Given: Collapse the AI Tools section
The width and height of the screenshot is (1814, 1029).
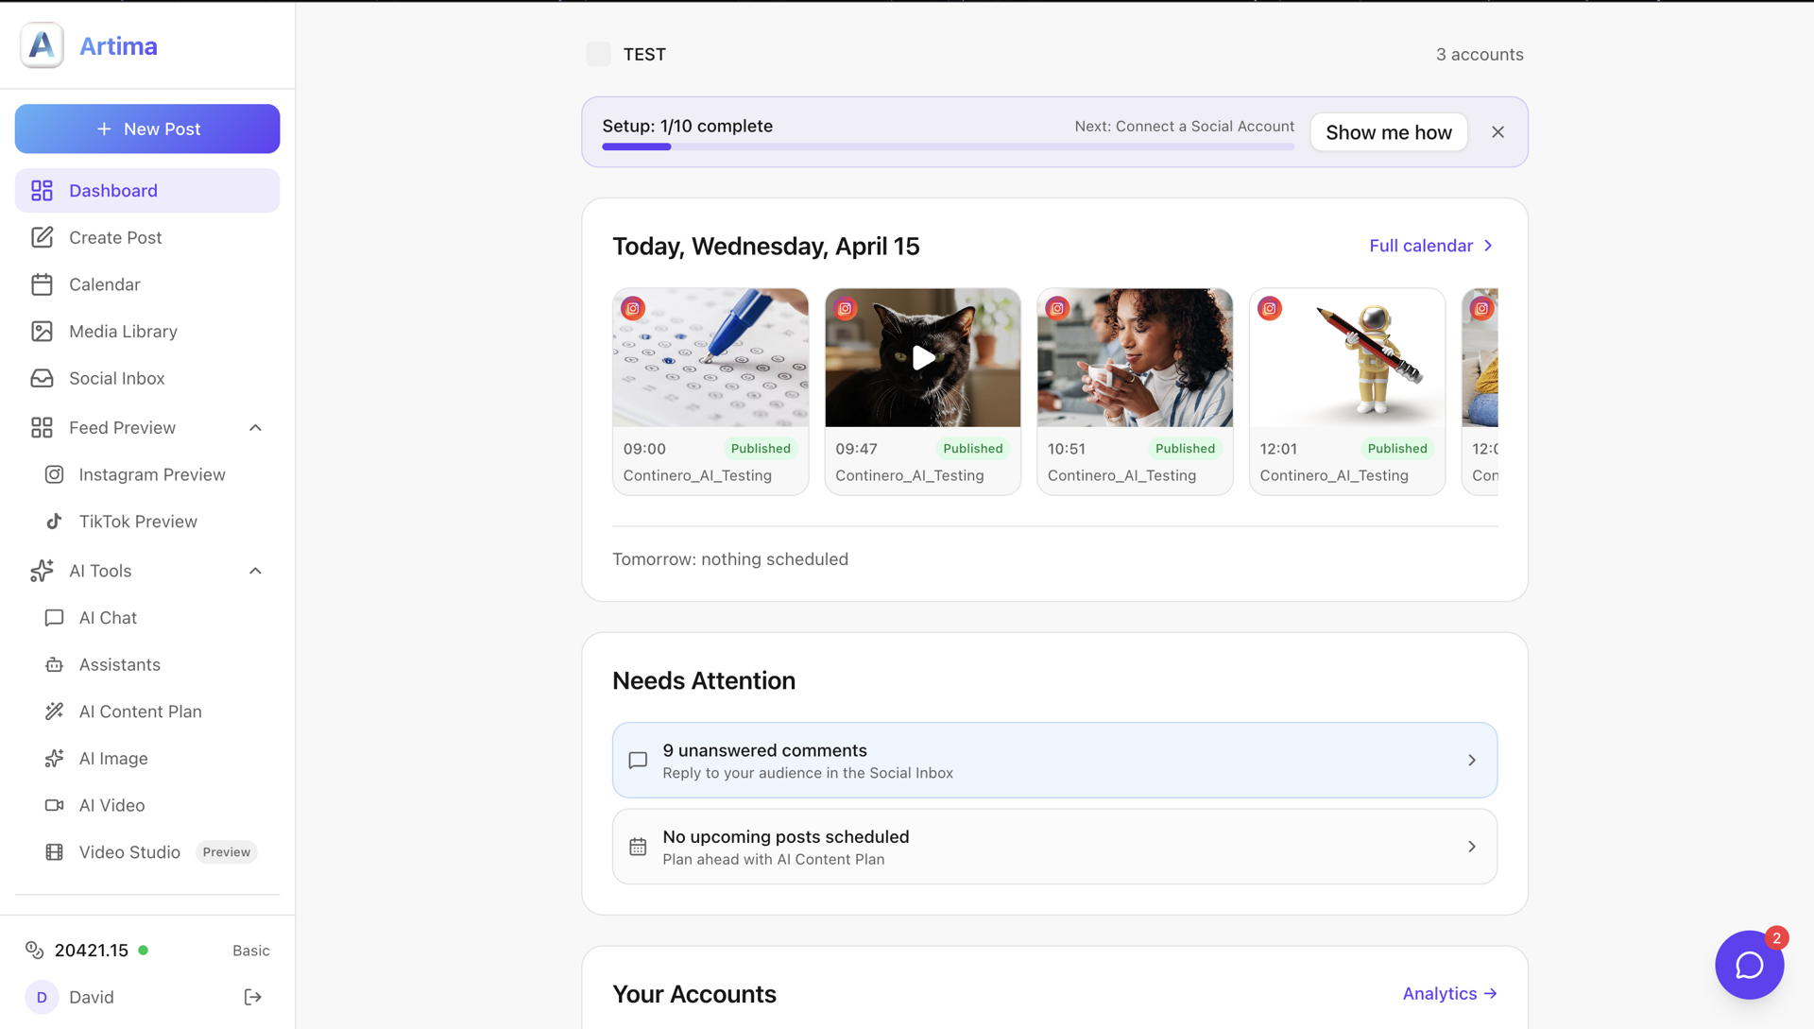Looking at the screenshot, I should pos(255,571).
